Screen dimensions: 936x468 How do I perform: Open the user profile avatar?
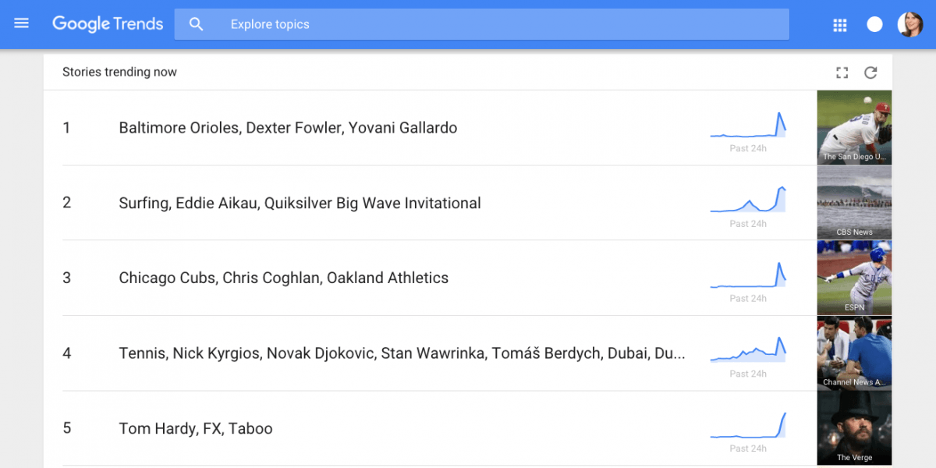(910, 24)
